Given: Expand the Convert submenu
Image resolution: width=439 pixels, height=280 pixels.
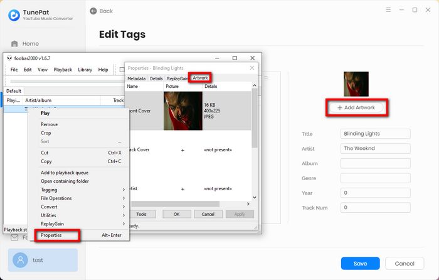Looking at the screenshot, I should coord(78,207).
